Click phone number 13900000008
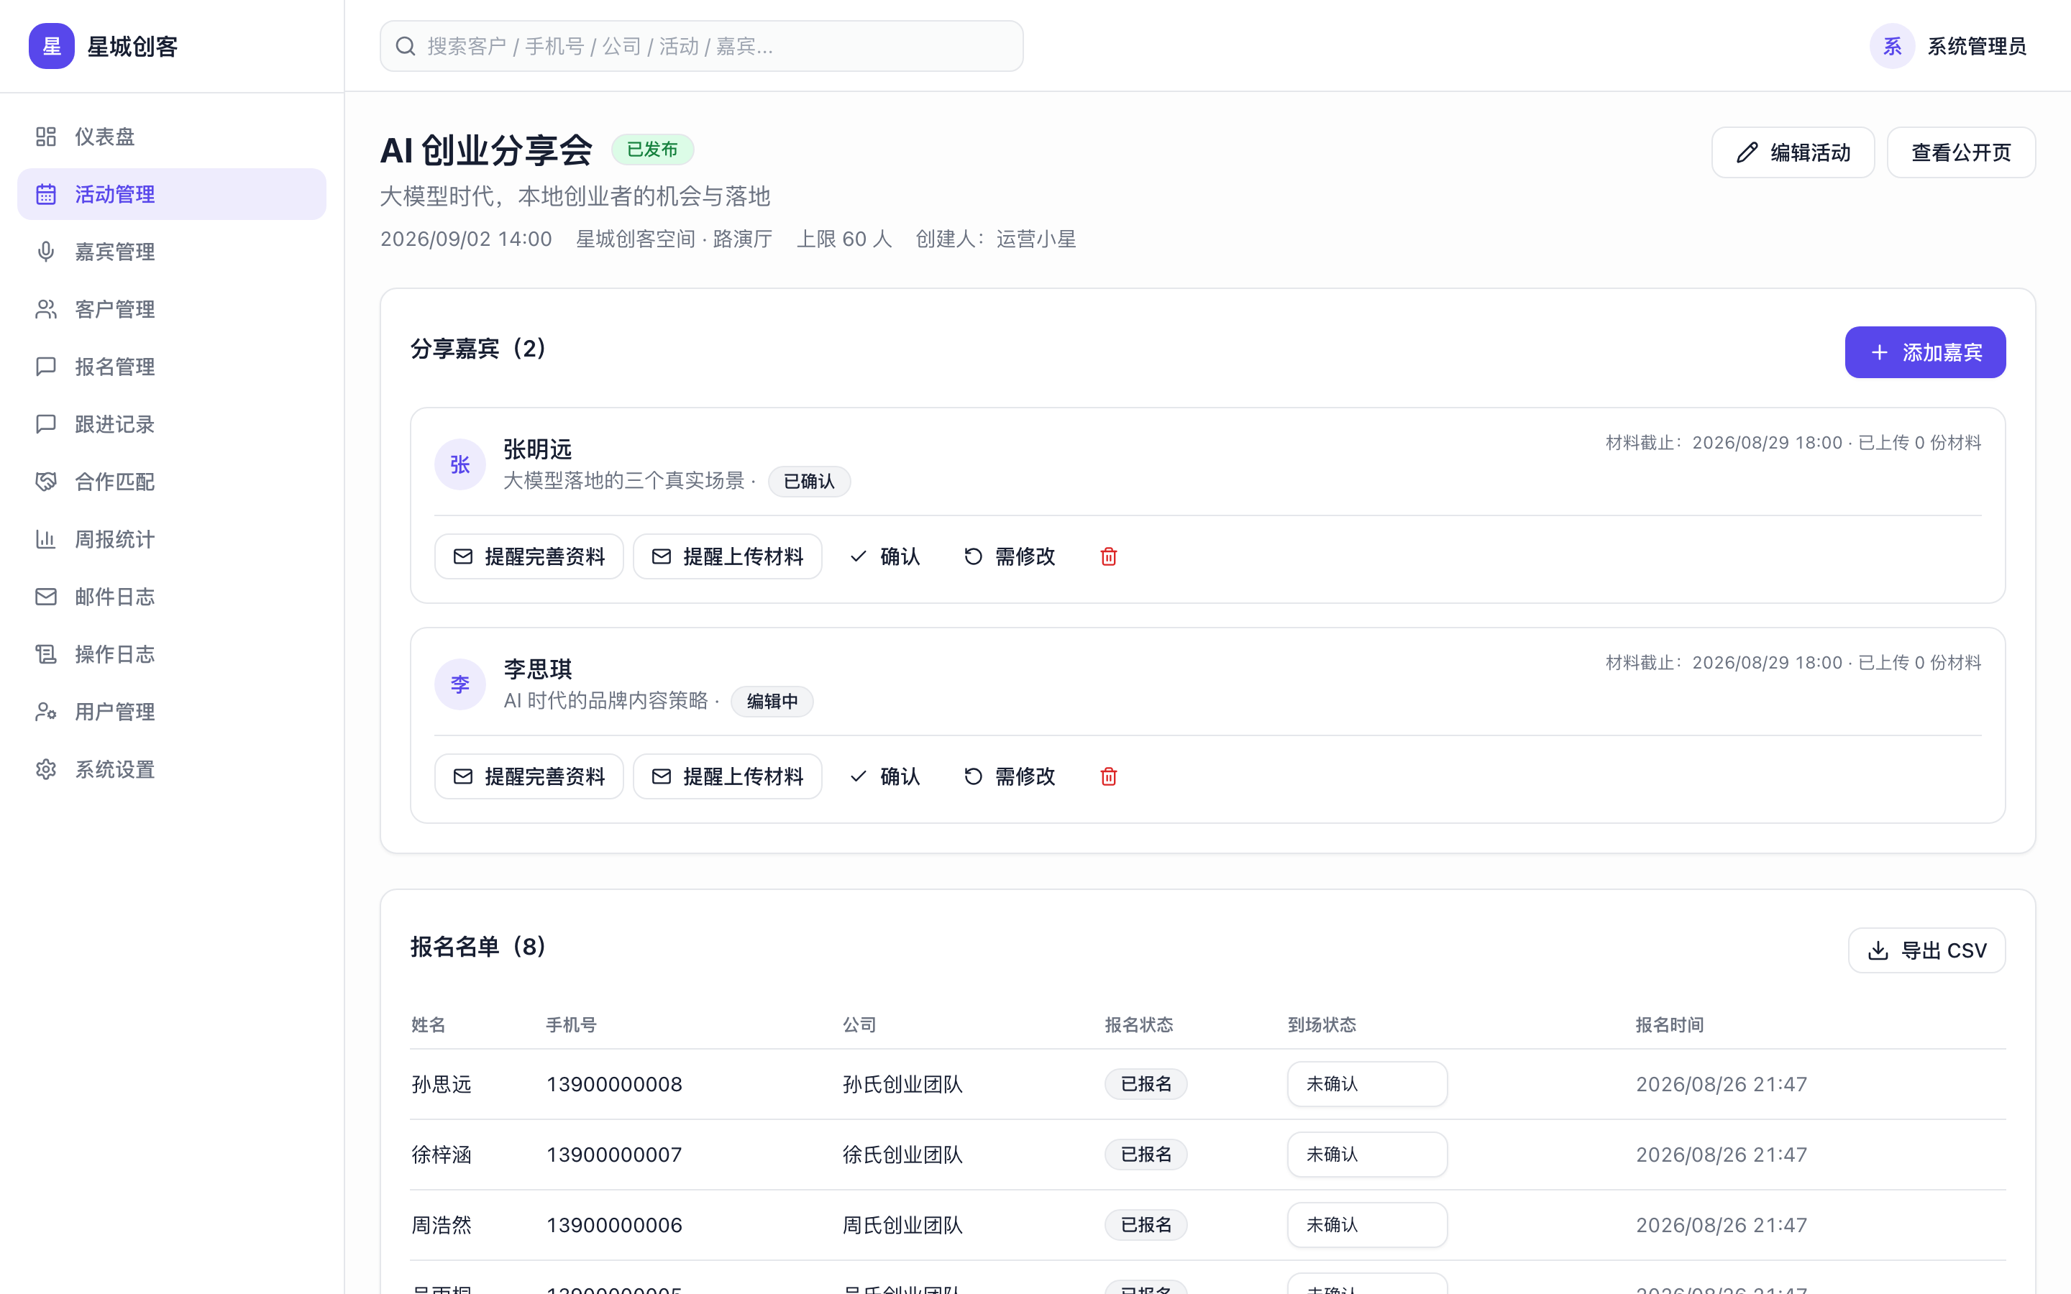 (614, 1084)
